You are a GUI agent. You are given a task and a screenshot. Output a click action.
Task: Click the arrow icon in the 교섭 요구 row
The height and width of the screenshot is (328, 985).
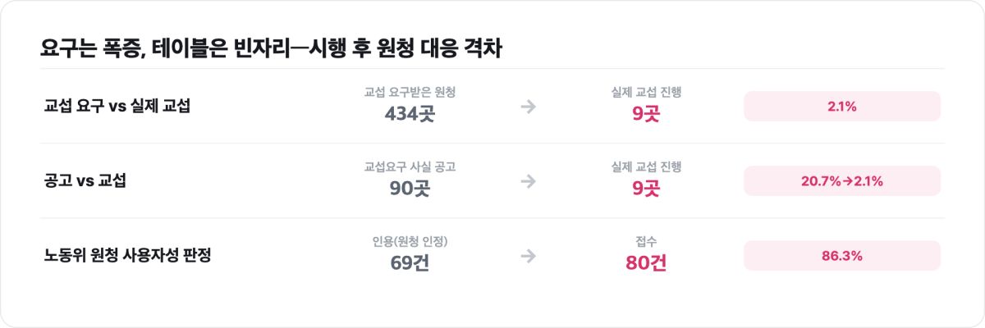(x=529, y=106)
